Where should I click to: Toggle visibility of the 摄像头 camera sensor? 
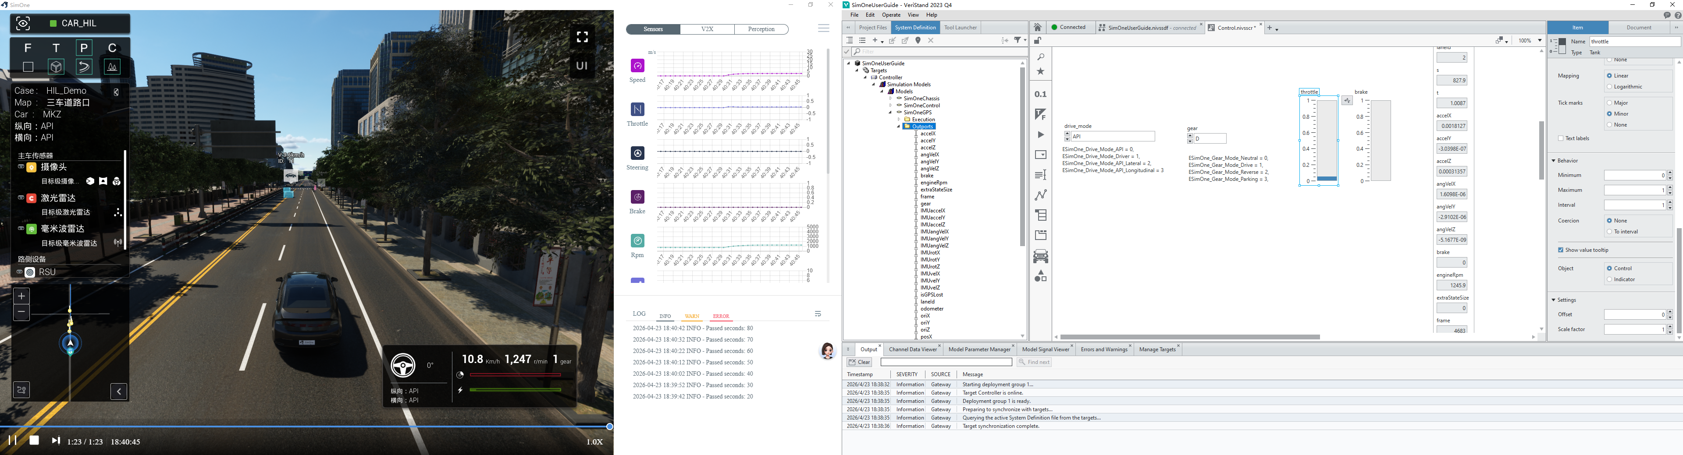(x=20, y=167)
